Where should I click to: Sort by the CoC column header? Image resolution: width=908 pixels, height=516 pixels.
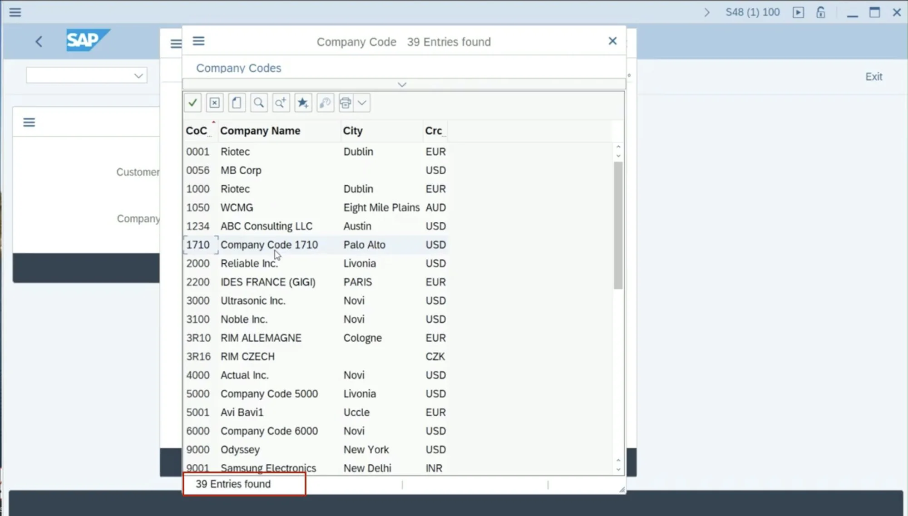196,131
